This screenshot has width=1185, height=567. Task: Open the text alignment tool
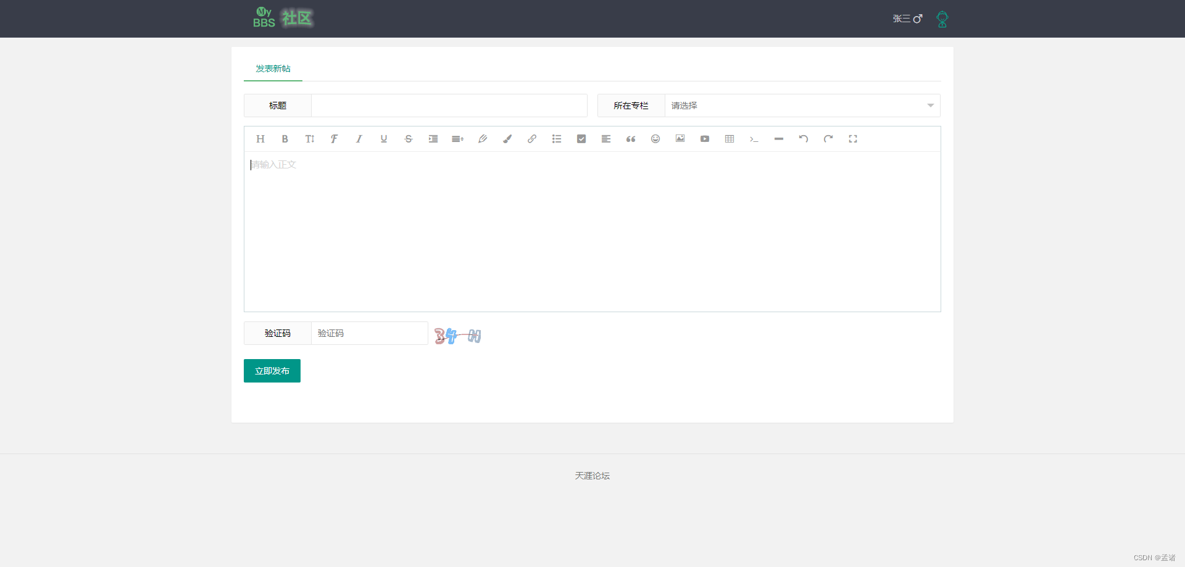click(606, 139)
